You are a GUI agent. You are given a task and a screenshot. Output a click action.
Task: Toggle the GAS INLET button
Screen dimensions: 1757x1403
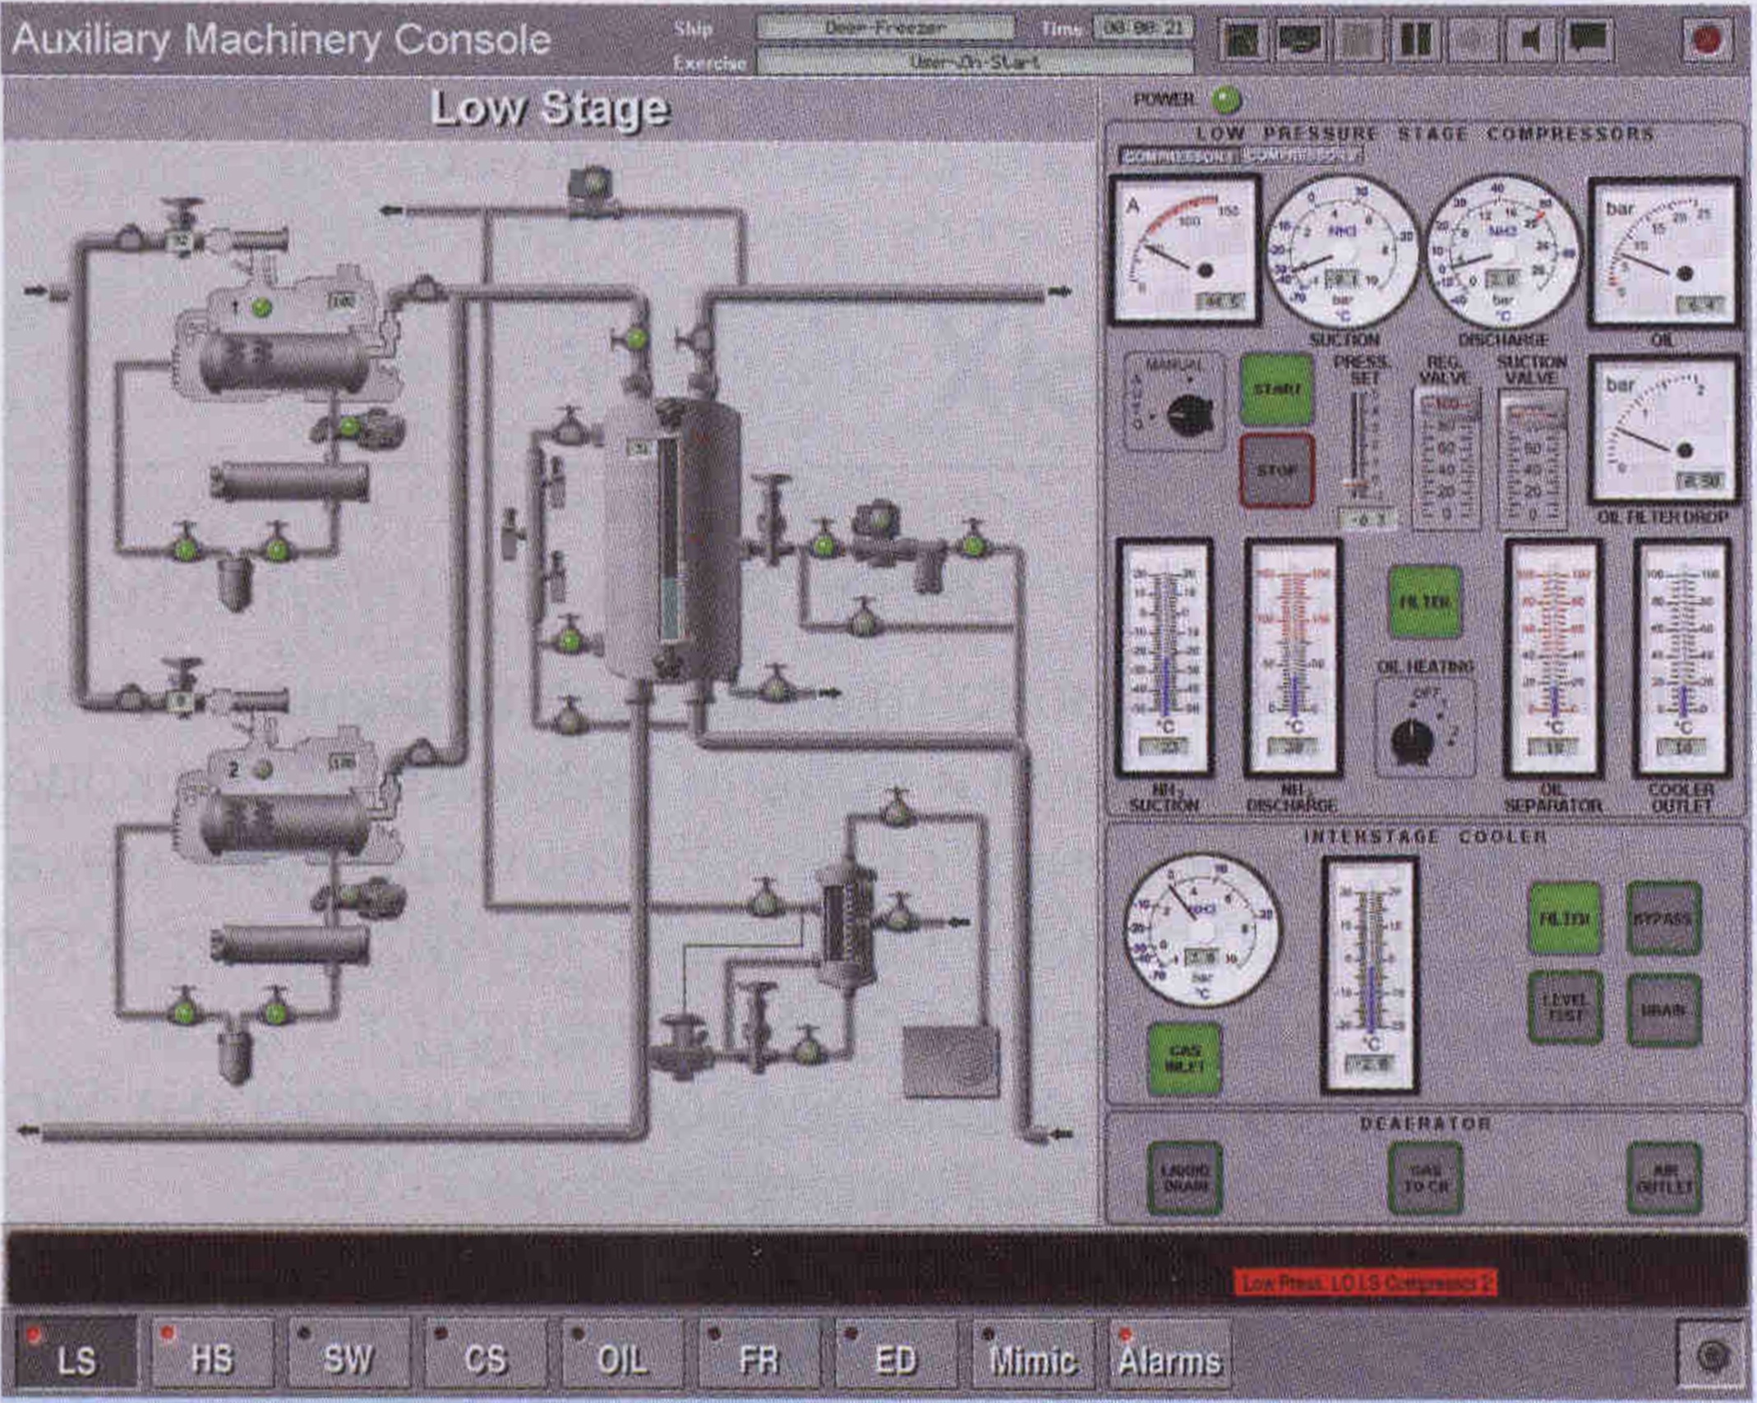pos(1184,1059)
